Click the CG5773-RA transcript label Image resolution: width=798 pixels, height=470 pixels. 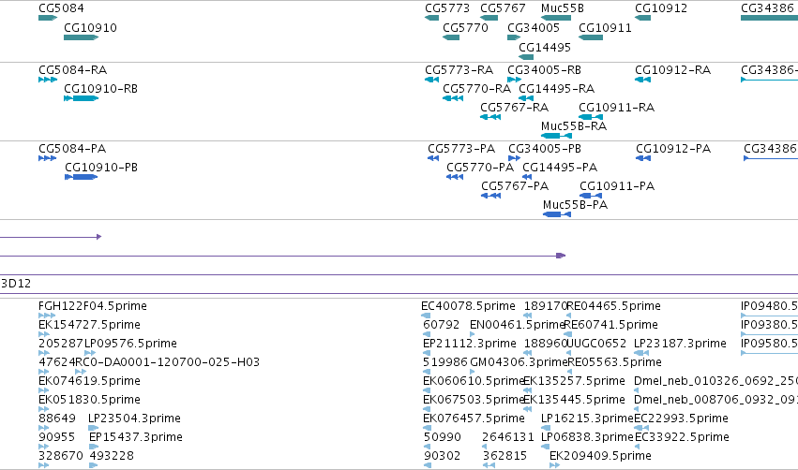pos(459,70)
